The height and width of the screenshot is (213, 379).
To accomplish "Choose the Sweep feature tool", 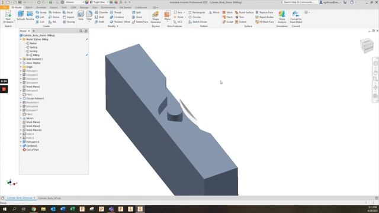I will 41,12.
